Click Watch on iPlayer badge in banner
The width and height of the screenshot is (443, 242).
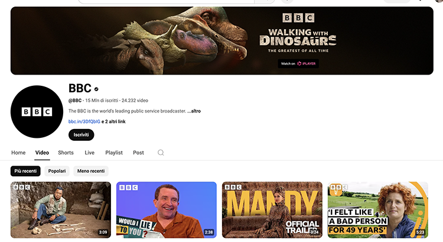pyautogui.click(x=298, y=63)
